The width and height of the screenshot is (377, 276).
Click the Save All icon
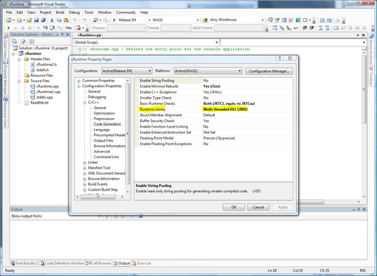coord(43,20)
